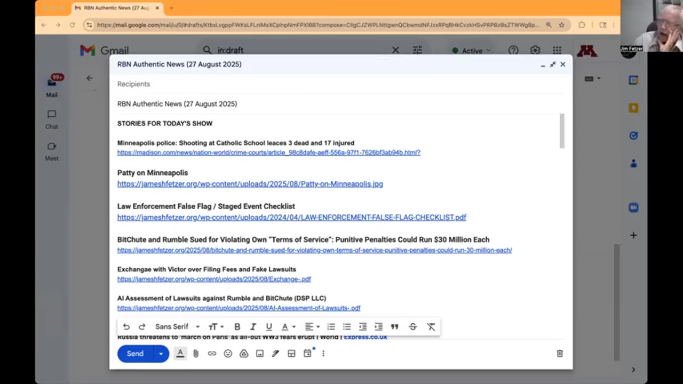Open the Sans Serif font dropdown
Screen dimensions: 683x384
[177, 327]
